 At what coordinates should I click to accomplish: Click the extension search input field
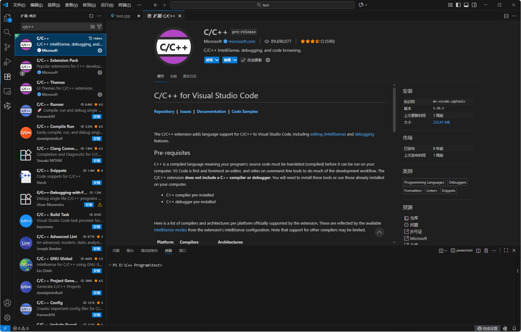point(55,27)
